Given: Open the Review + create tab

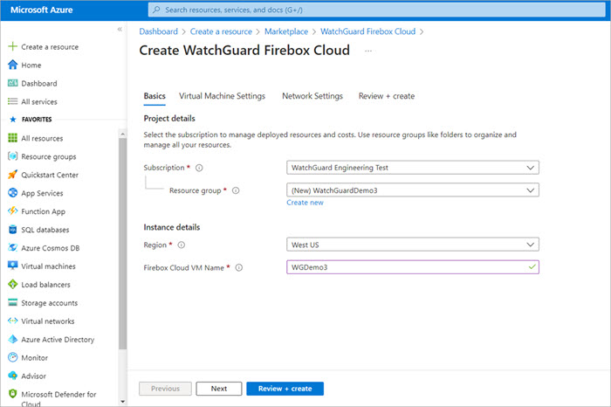Looking at the screenshot, I should click(x=387, y=96).
